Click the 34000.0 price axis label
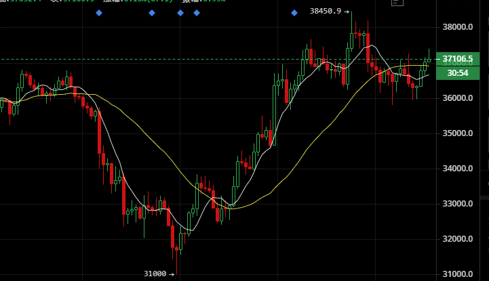Image resolution: width=489 pixels, height=281 pixels. tap(458, 169)
